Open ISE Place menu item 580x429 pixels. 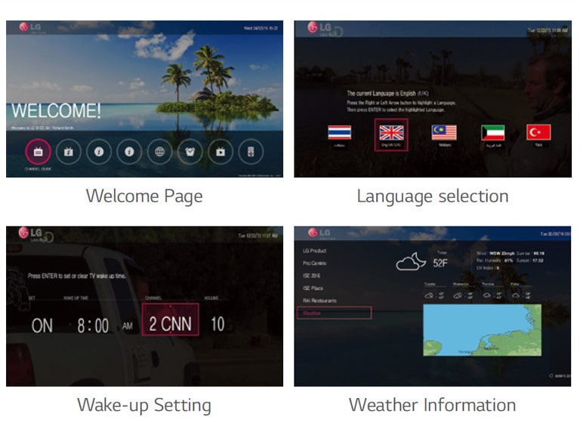click(313, 288)
